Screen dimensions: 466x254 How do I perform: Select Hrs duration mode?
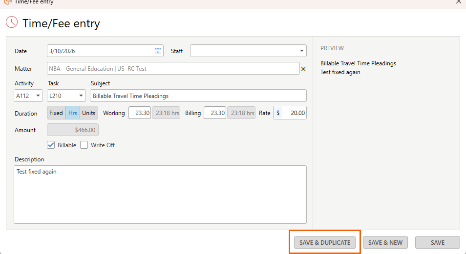click(73, 113)
